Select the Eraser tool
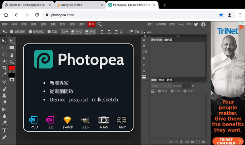 (x=4, y=102)
